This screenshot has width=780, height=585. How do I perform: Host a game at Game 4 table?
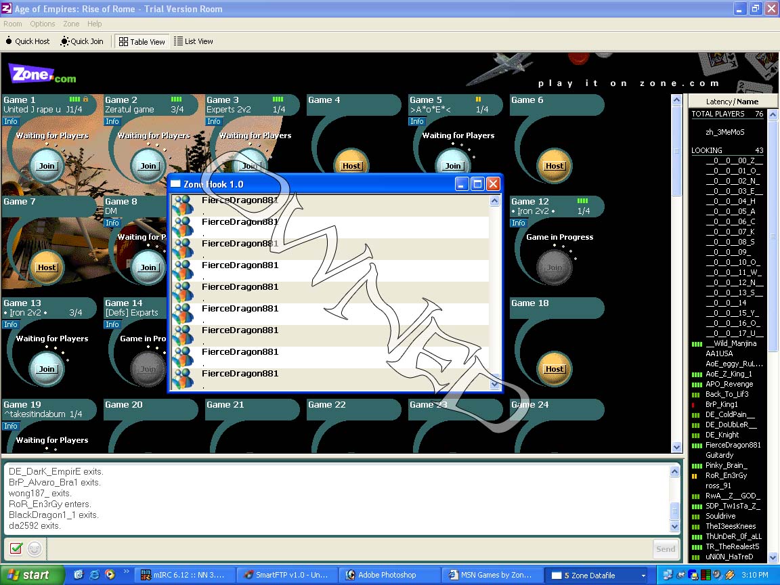pyautogui.click(x=351, y=166)
